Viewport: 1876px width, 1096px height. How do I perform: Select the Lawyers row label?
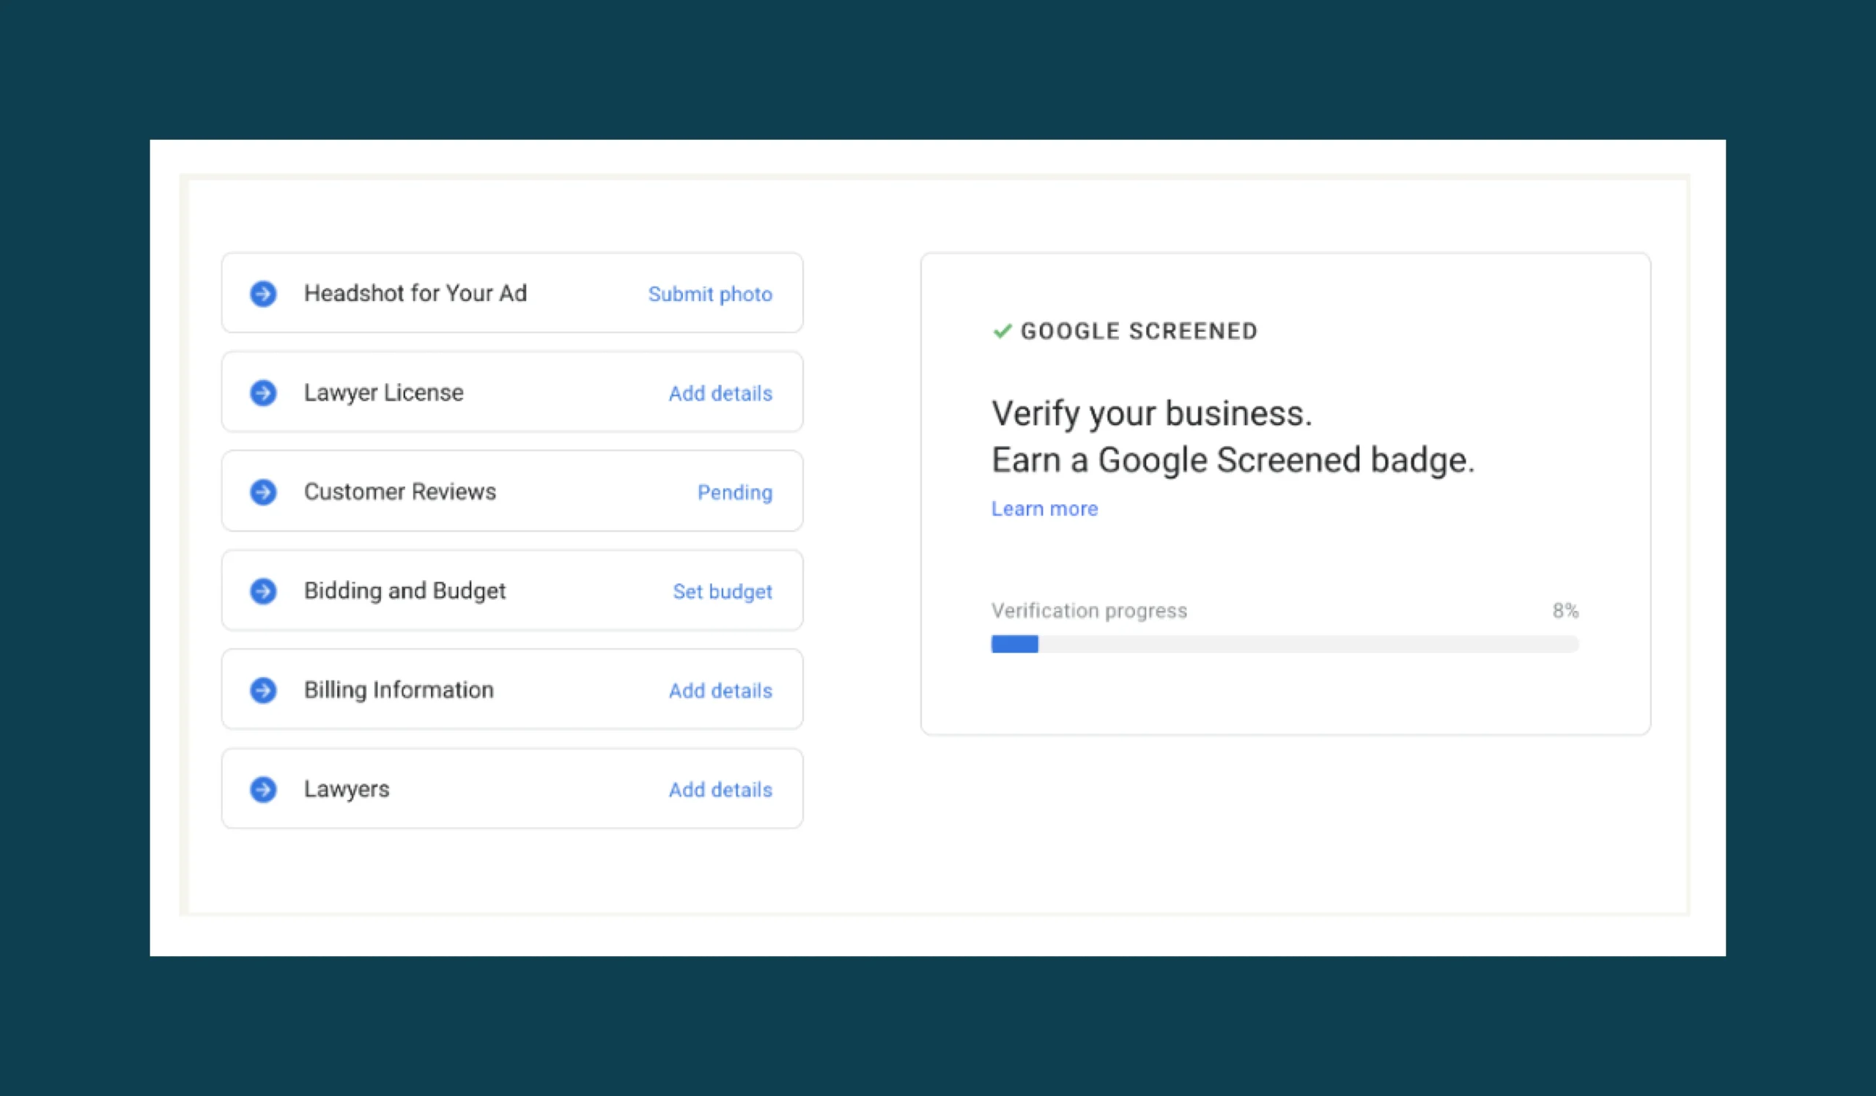347,790
